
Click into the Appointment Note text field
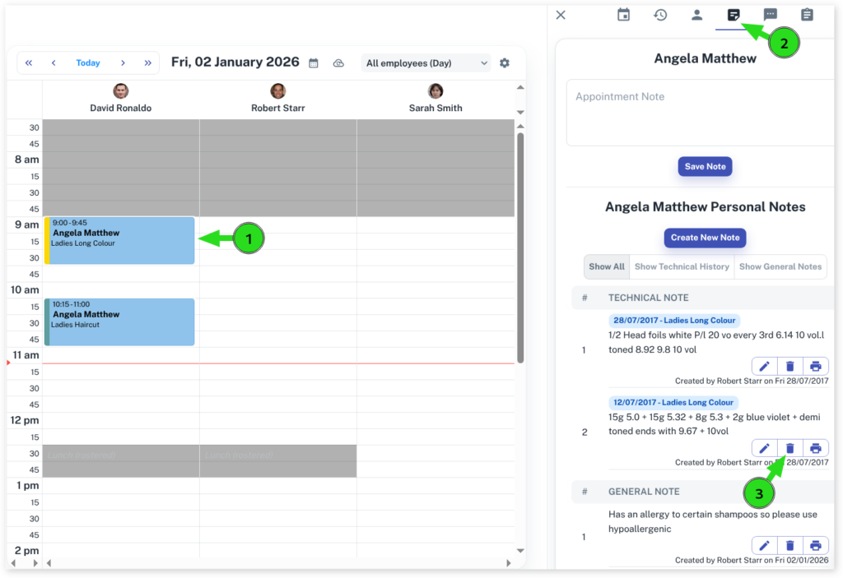(700, 113)
